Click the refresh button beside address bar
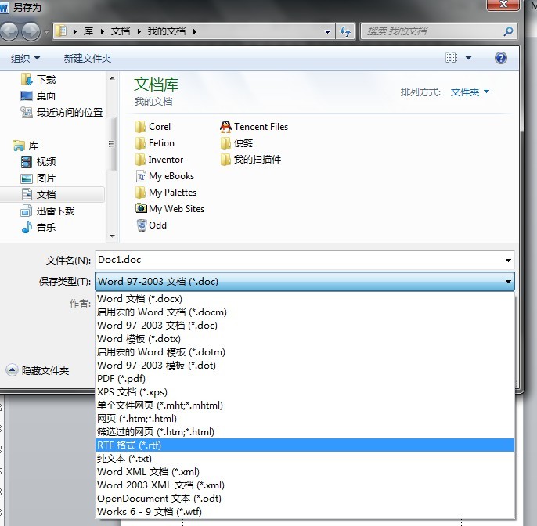Viewport: 537px width, 526px height. point(346,31)
